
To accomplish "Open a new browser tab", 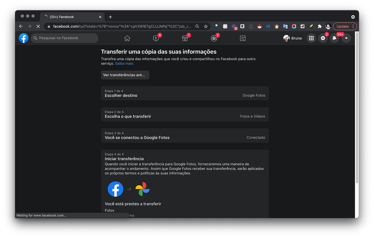I will 110,17.
